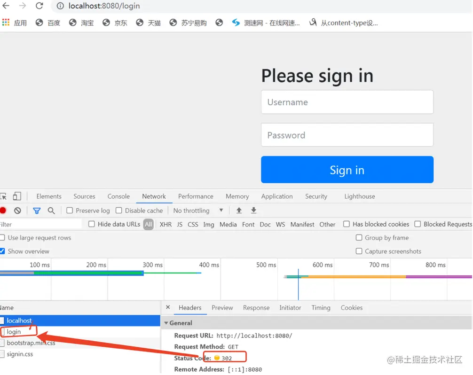Image resolution: width=473 pixels, height=375 pixels.
Task: Filter requests by Font
Action: (248, 224)
